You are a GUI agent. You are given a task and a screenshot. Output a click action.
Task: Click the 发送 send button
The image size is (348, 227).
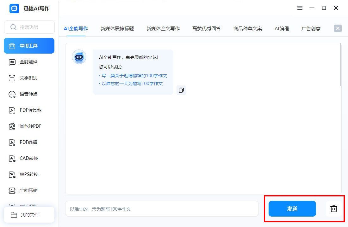click(x=292, y=209)
